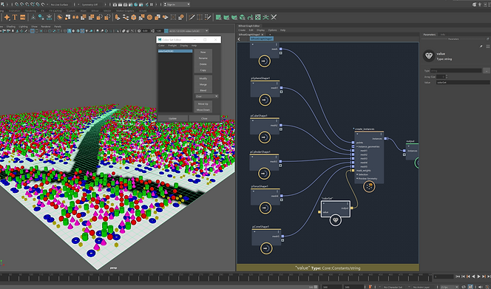Click the Modify button
491x289 pixels.
click(x=203, y=78)
